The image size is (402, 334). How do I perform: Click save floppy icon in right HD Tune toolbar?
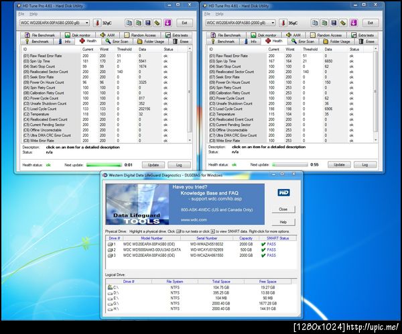coord(334,23)
